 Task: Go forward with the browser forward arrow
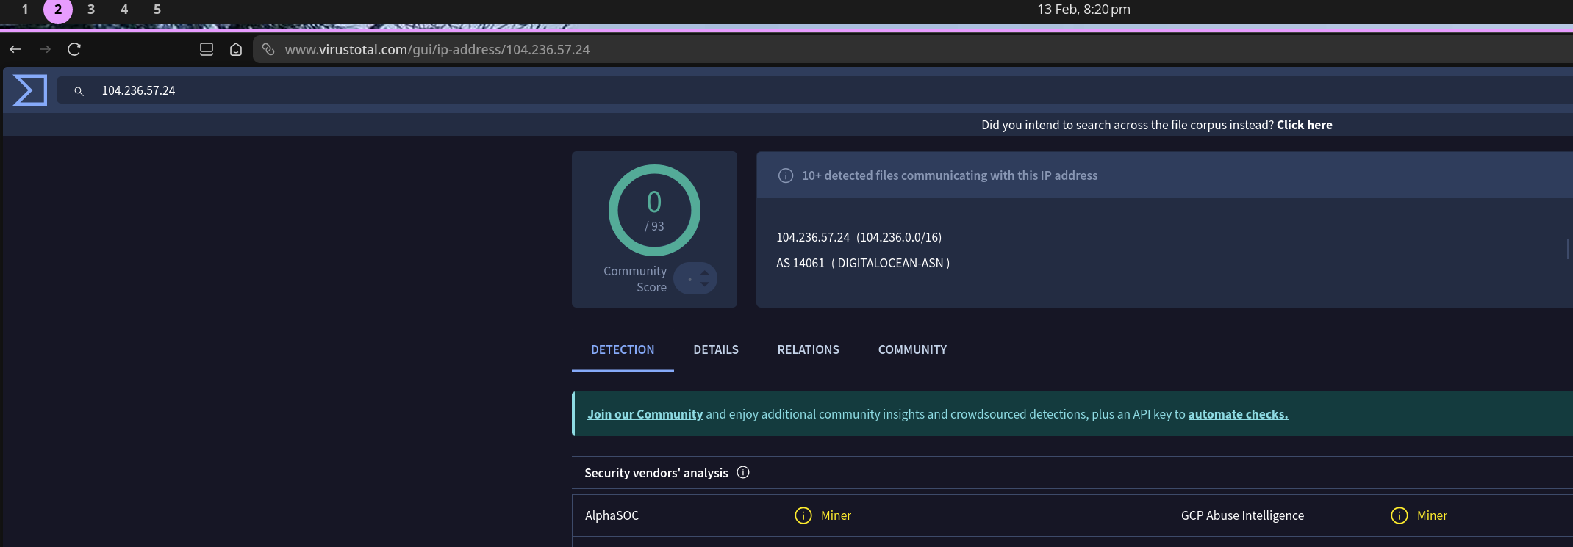(x=46, y=49)
